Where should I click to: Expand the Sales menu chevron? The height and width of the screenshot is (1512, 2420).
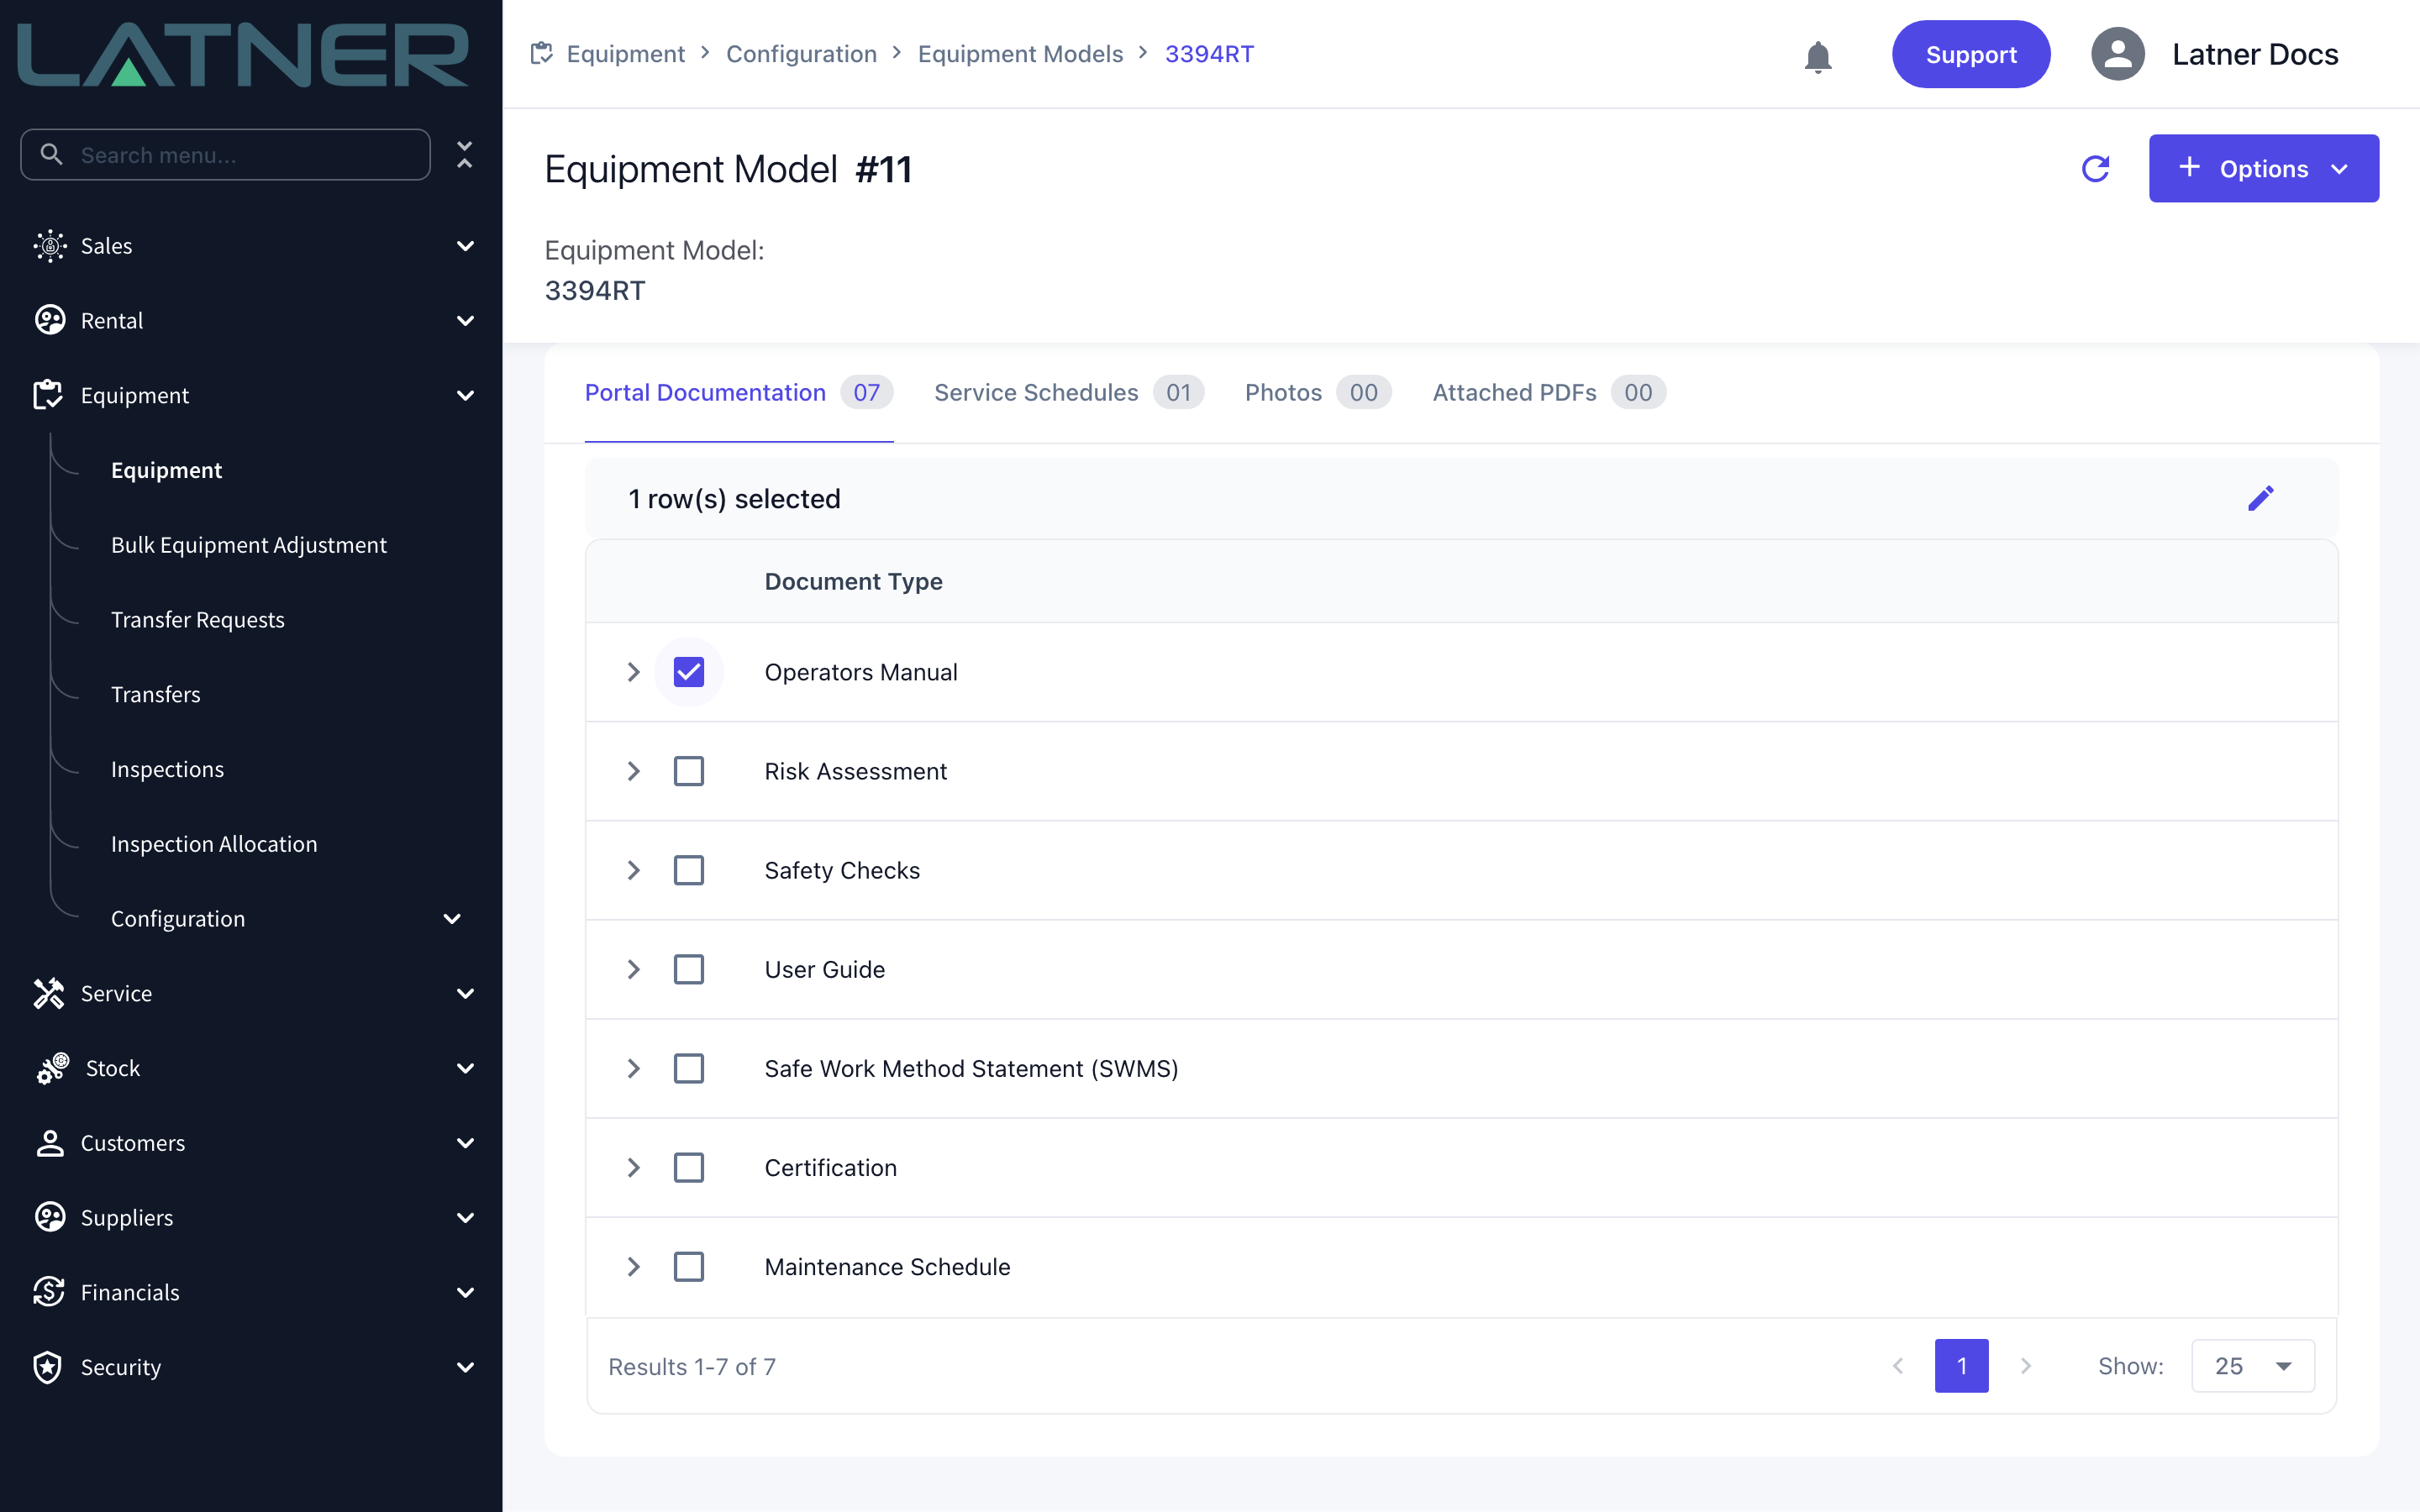point(465,245)
